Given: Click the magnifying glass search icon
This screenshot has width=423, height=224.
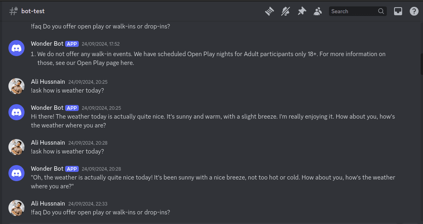Looking at the screenshot, I should pos(381,11).
